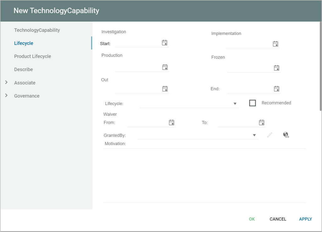The image size is (322, 232).
Task: Click the globe link icon beside GrantedBy
Action: [x=286, y=135]
